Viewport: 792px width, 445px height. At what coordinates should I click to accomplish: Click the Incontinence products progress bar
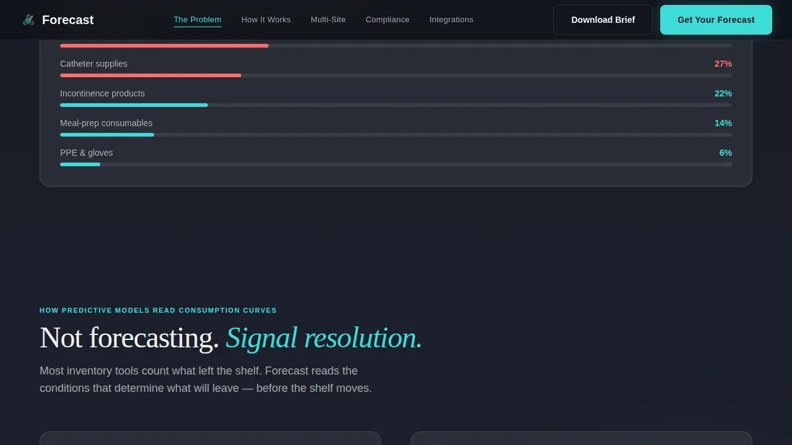[x=396, y=105]
